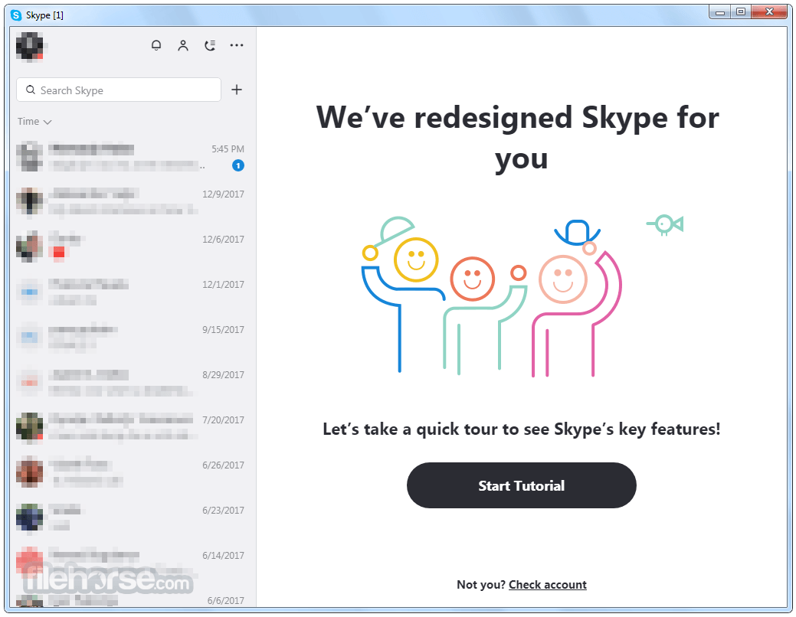Image resolution: width=796 pixels, height=617 pixels.
Task: Open the notifications bell icon
Action: tap(156, 46)
